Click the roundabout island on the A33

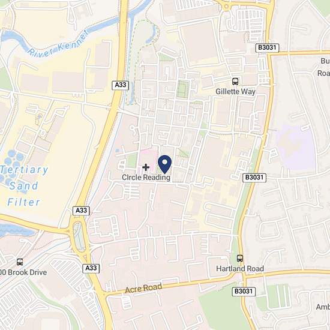click(x=78, y=236)
